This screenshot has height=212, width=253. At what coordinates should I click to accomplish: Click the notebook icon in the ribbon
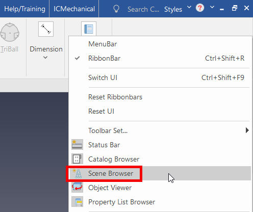tap(89, 29)
